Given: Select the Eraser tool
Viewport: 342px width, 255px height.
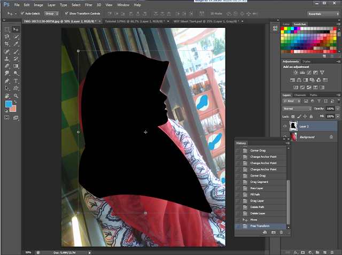Looking at the screenshot, I should pyautogui.click(x=7, y=66).
